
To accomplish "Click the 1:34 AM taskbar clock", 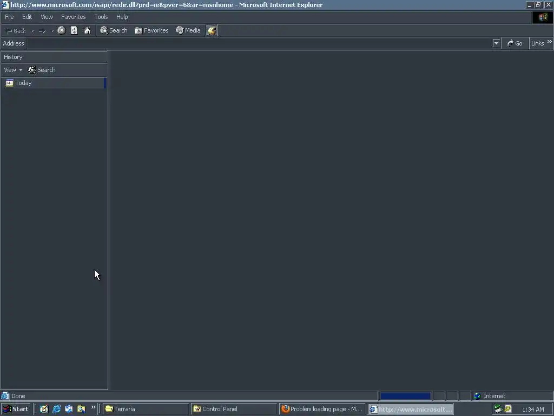I will tap(533, 409).
